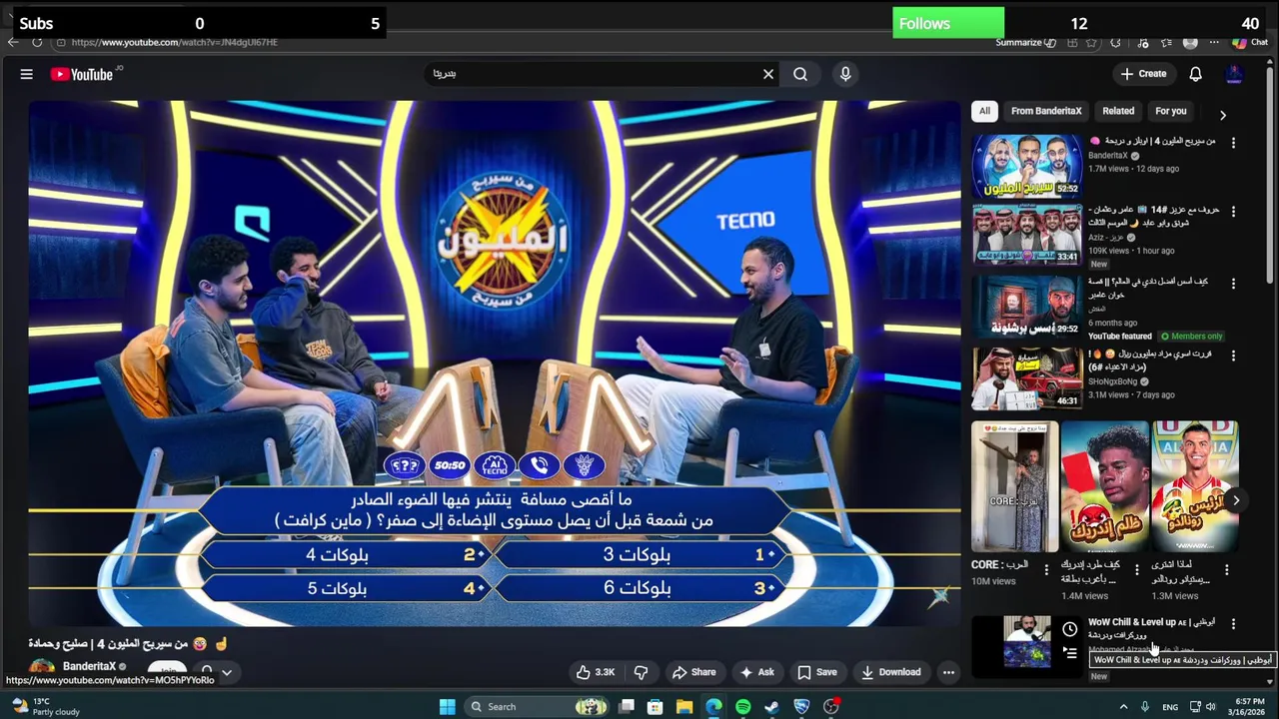
Task: Expand the dropdown arrow beside the channel bell
Action: [227, 672]
